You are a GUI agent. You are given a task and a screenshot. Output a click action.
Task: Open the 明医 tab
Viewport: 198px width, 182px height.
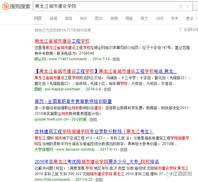click(x=129, y=18)
